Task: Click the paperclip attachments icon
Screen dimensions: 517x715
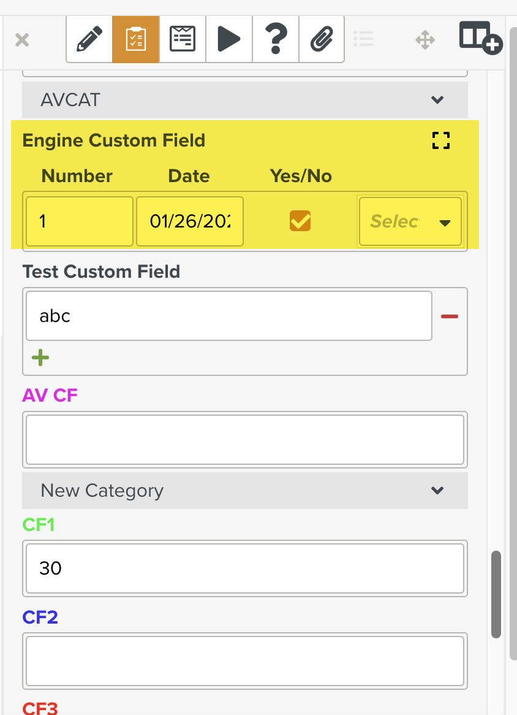Action: click(x=321, y=40)
